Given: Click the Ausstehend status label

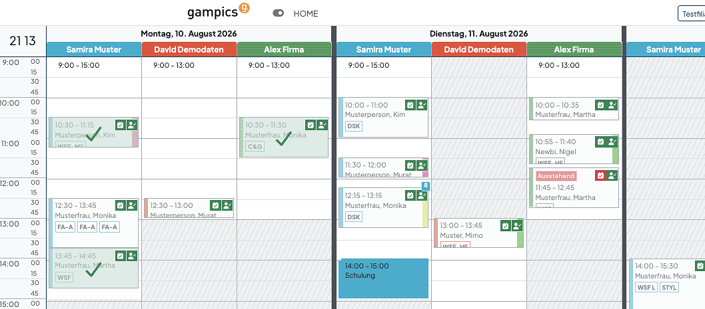Looking at the screenshot, I should tap(556, 176).
